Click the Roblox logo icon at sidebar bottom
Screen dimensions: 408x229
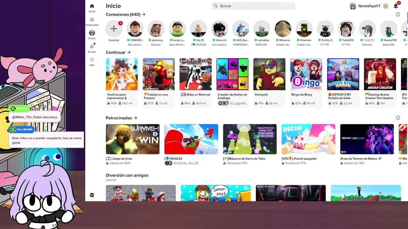pos(92,195)
